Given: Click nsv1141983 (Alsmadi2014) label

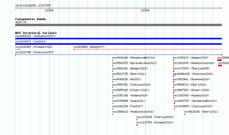Looking at the screenshot, I should click(34, 47).
